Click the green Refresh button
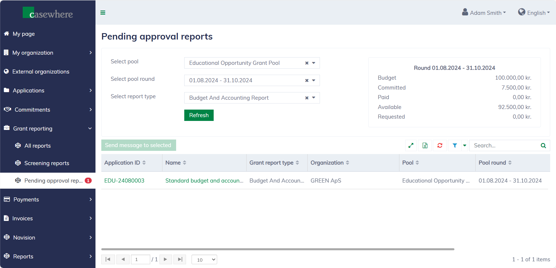This screenshot has height=268, width=556. coord(199,115)
